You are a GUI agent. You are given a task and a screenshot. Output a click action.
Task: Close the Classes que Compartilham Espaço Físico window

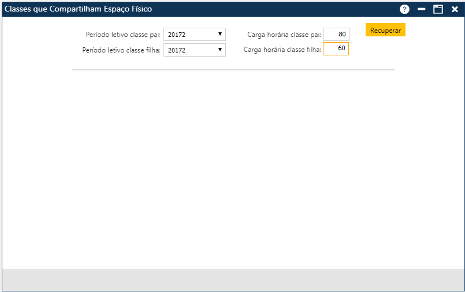point(455,9)
